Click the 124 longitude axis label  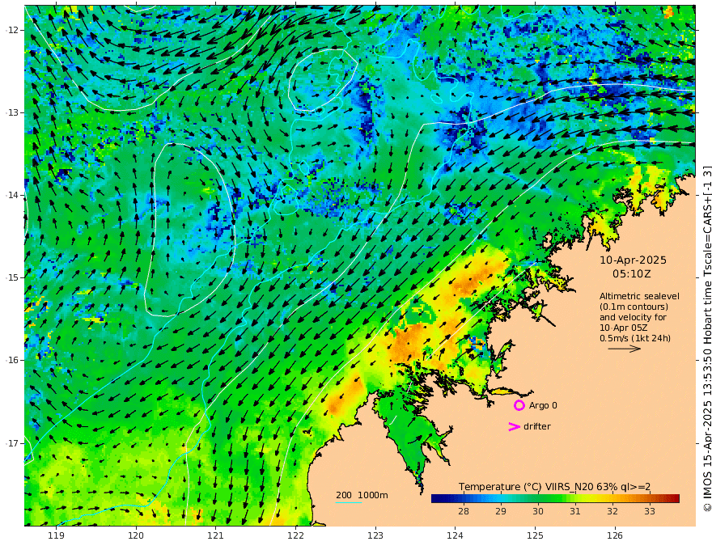(x=455, y=535)
